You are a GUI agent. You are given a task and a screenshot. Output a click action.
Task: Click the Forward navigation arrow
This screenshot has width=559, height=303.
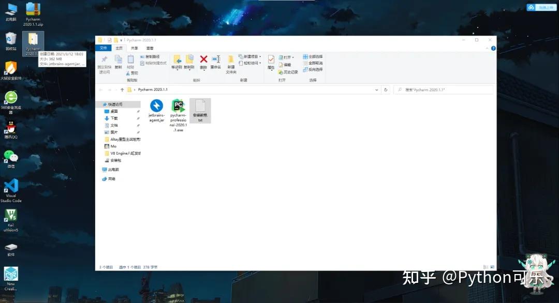click(109, 90)
